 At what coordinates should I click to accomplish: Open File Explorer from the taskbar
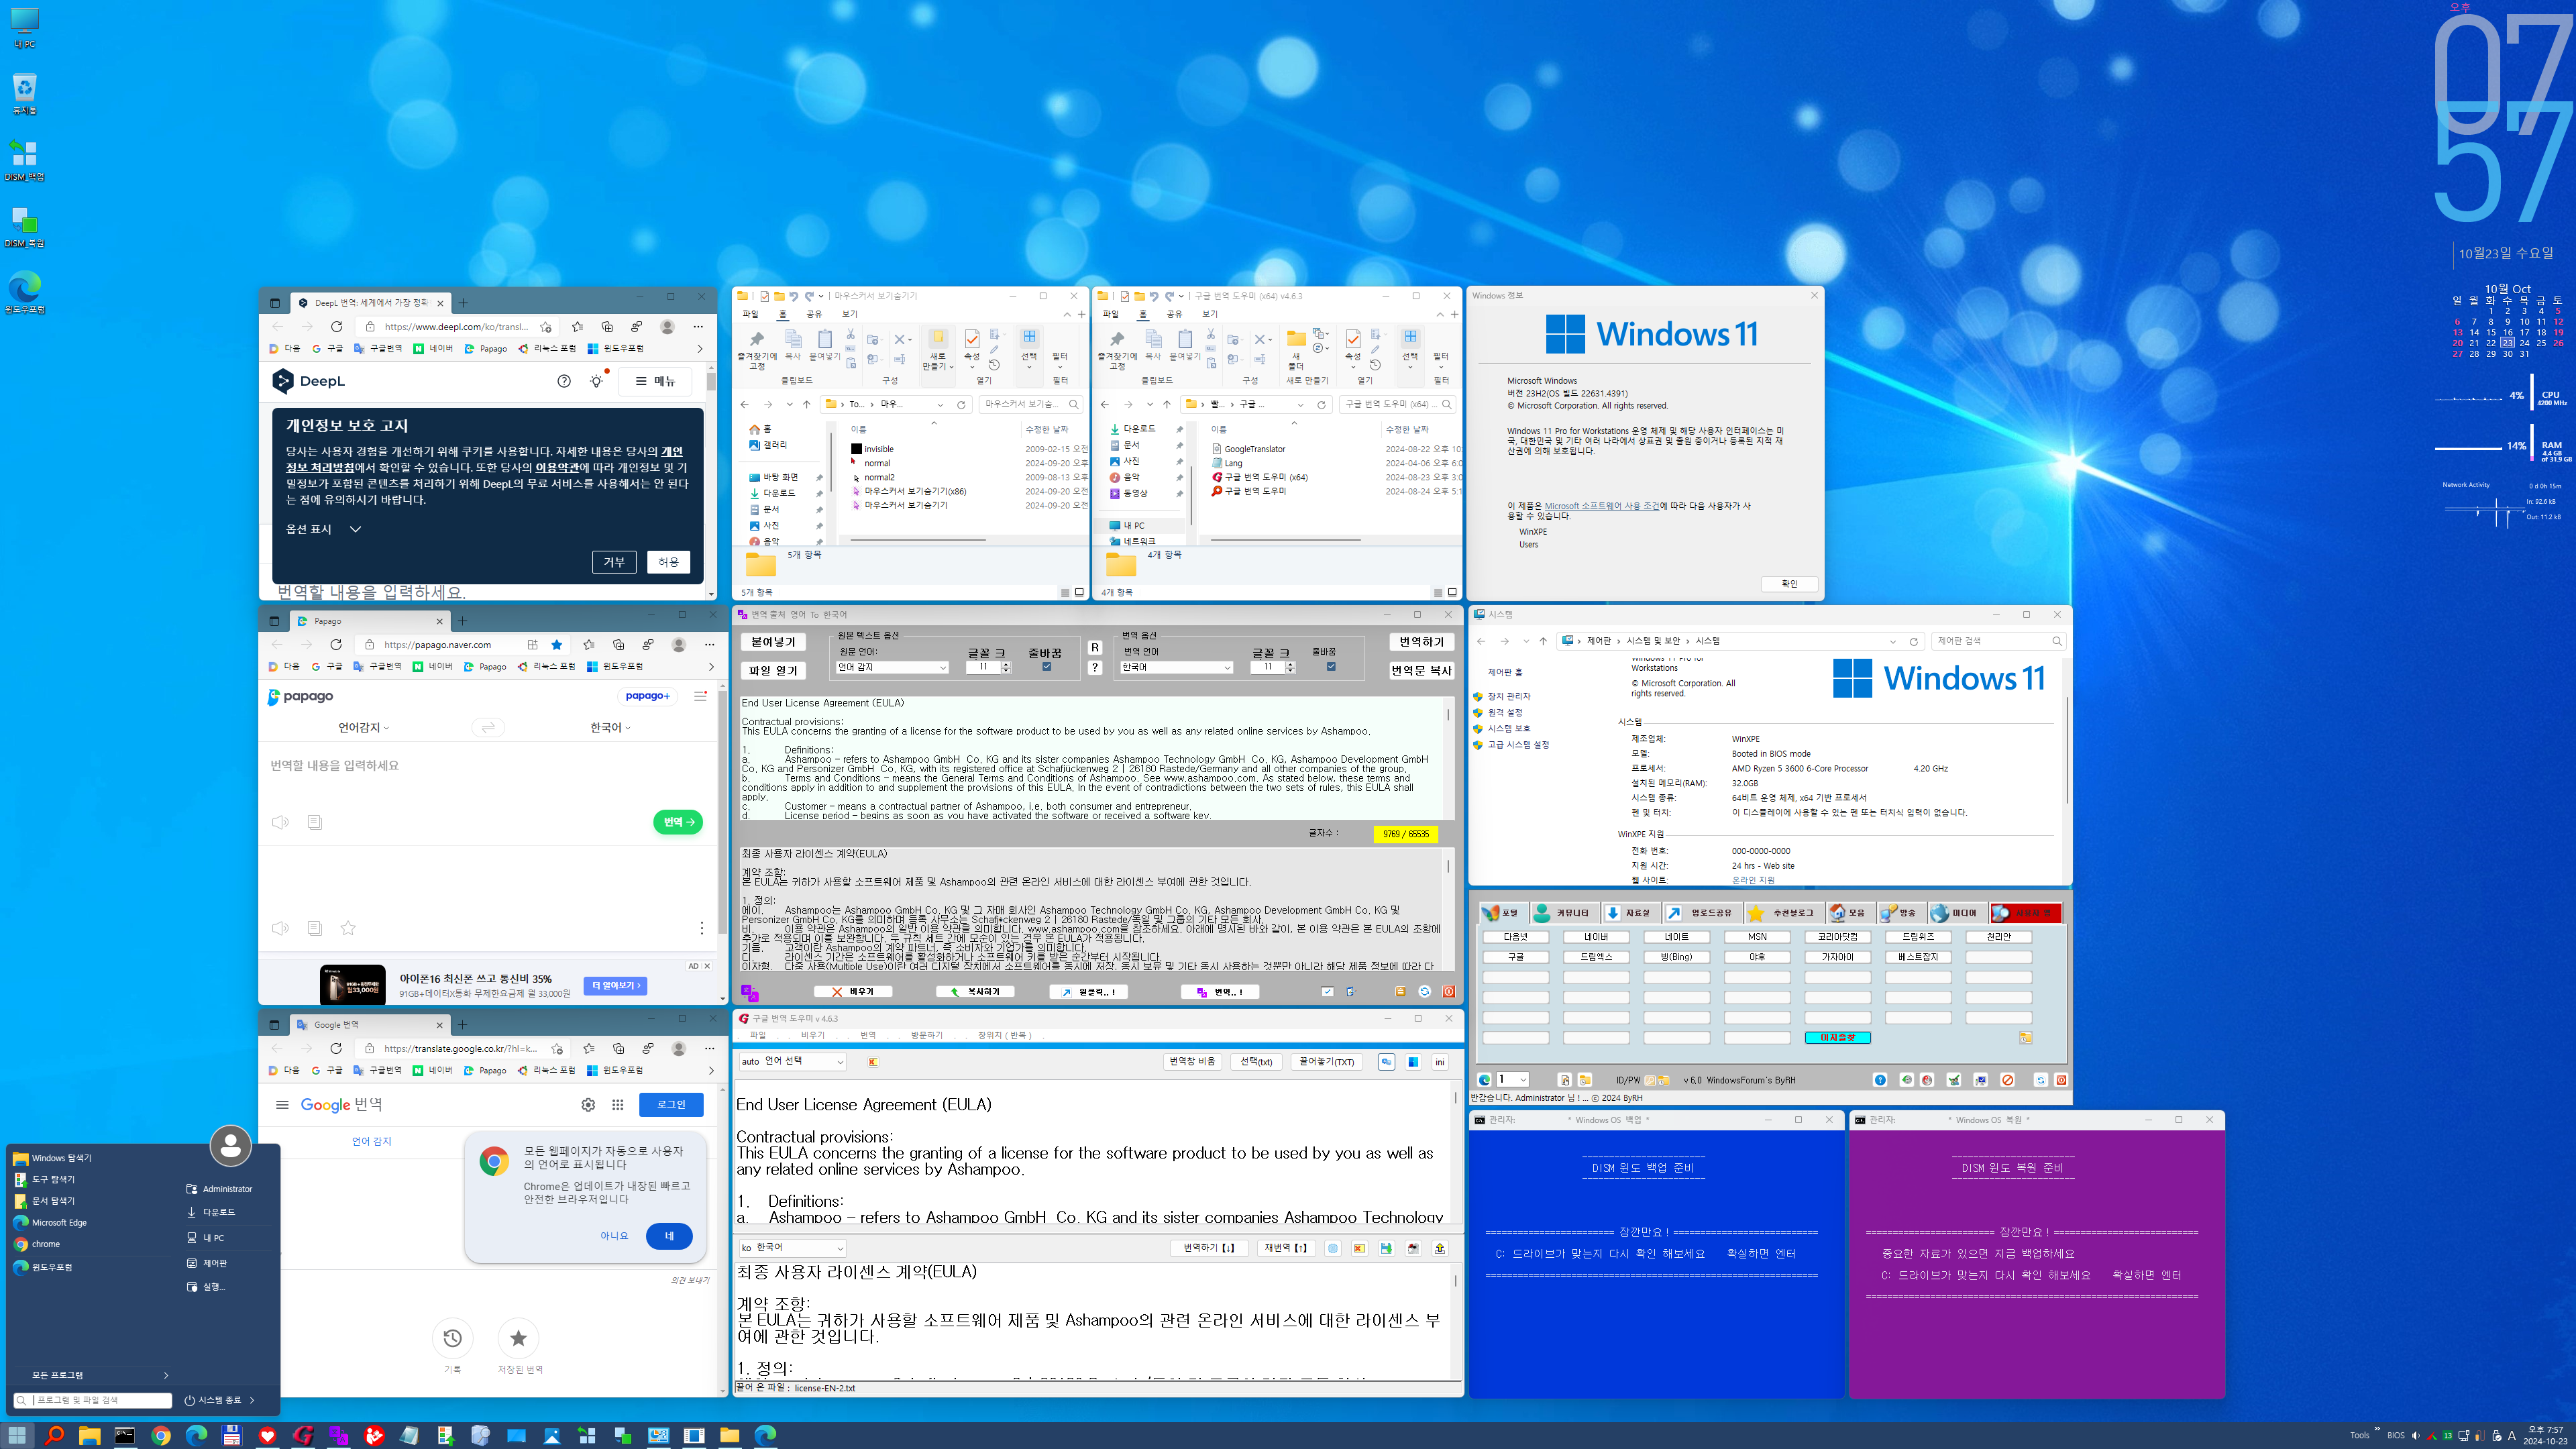click(x=89, y=1435)
